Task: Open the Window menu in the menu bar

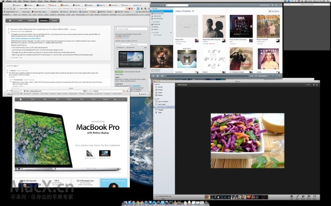Action: (53, 1)
